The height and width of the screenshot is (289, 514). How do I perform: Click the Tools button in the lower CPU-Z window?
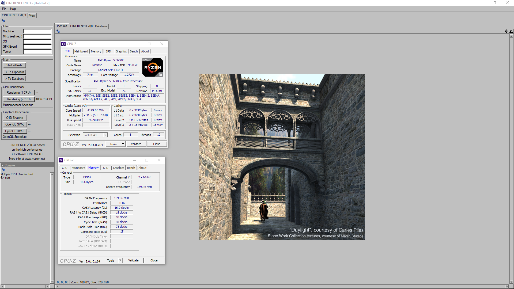(111, 261)
